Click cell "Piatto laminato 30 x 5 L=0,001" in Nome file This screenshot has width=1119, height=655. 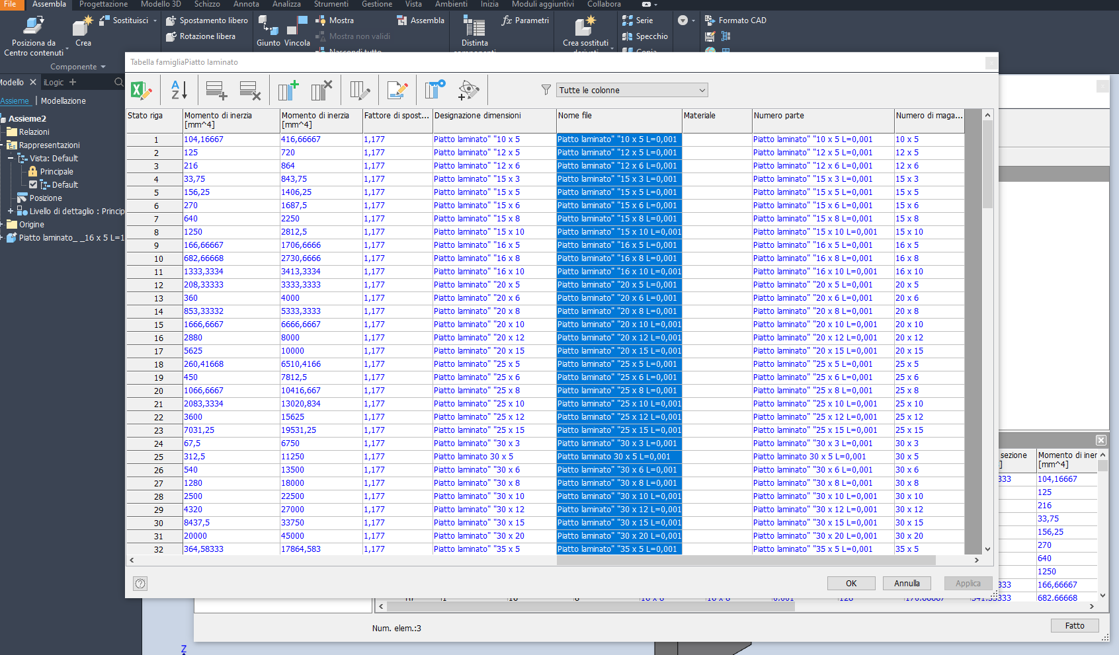pyautogui.click(x=618, y=457)
